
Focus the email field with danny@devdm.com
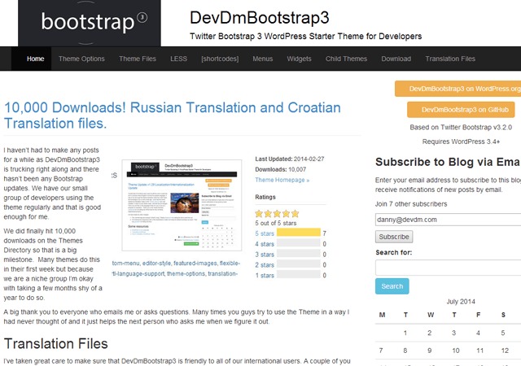point(449,220)
